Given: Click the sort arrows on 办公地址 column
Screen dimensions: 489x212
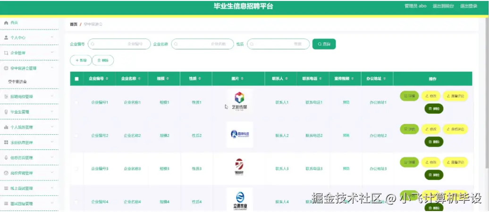Looking at the screenshot, I should 385,79.
